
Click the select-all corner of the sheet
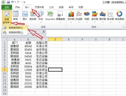click(5, 39)
